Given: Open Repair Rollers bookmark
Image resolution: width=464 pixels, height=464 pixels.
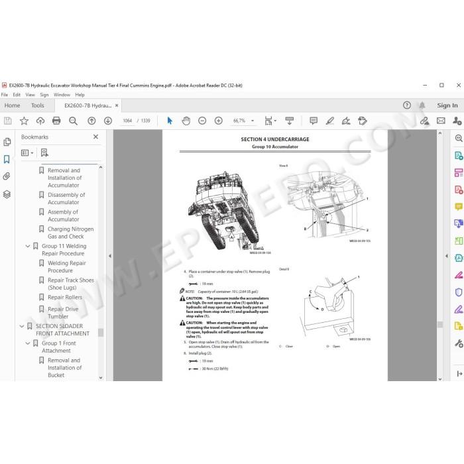Looking at the screenshot, I should click(65, 297).
